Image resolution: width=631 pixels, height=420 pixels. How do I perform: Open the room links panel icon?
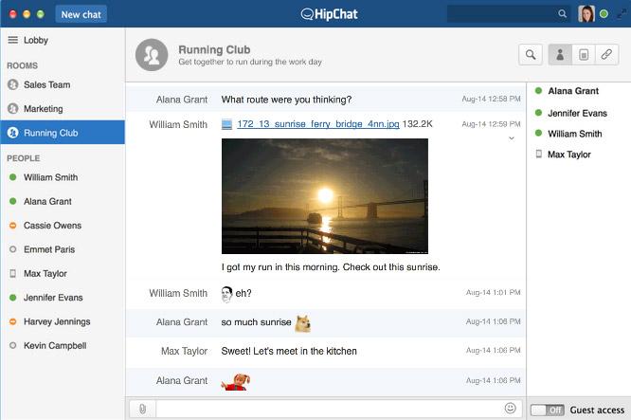coord(606,55)
